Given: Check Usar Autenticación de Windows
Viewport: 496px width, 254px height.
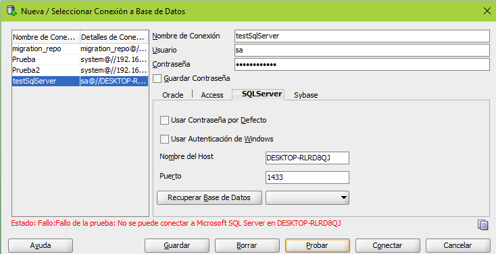Looking at the screenshot, I should click(164, 139).
